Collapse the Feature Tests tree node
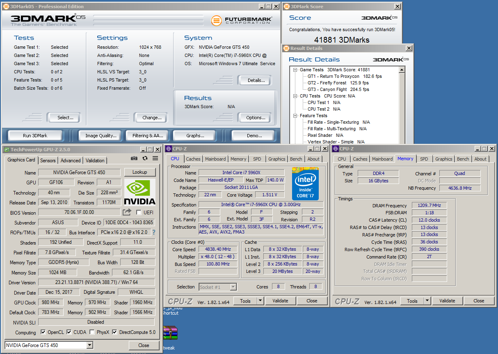 click(295, 116)
